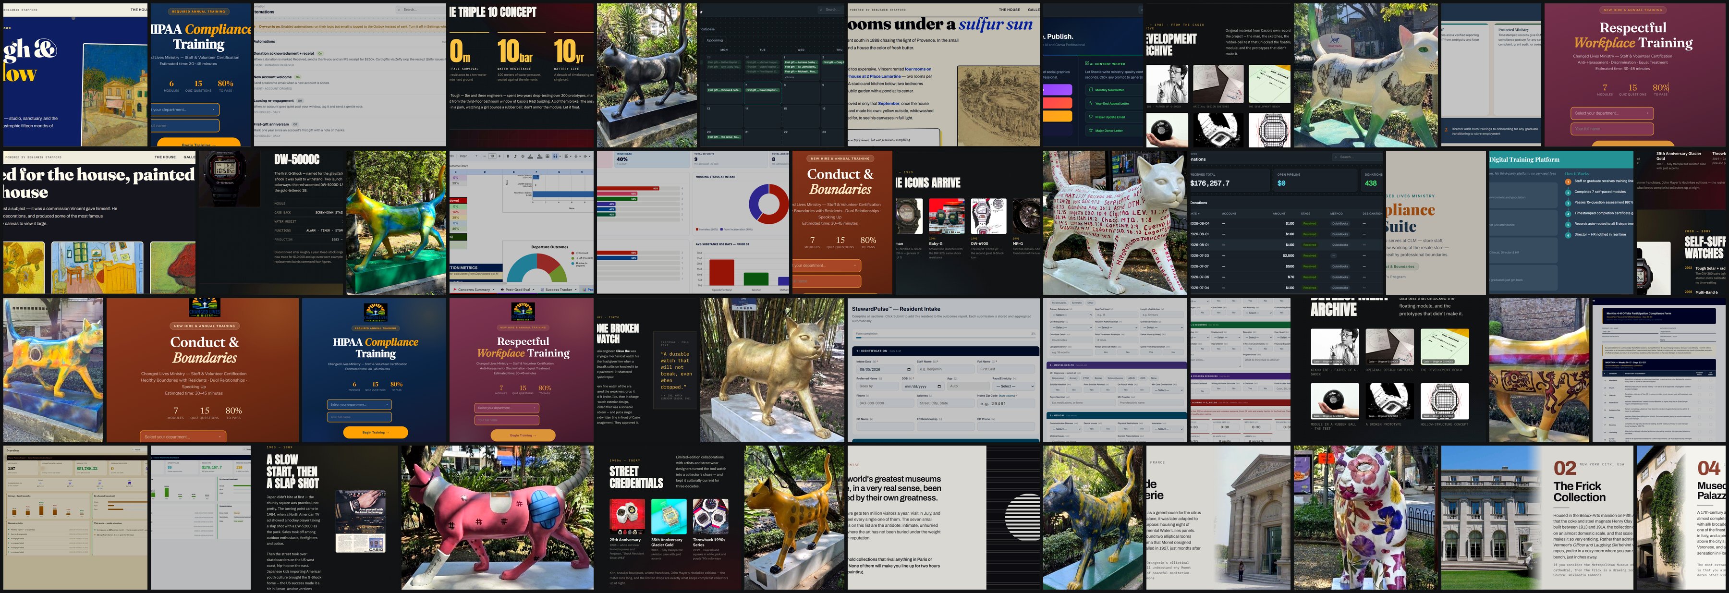This screenshot has width=1729, height=593.
Task: Click the ministry logo above Conduct & Boundaries
Action: coord(205,307)
